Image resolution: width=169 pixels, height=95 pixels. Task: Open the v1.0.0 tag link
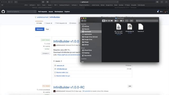tap(47, 44)
